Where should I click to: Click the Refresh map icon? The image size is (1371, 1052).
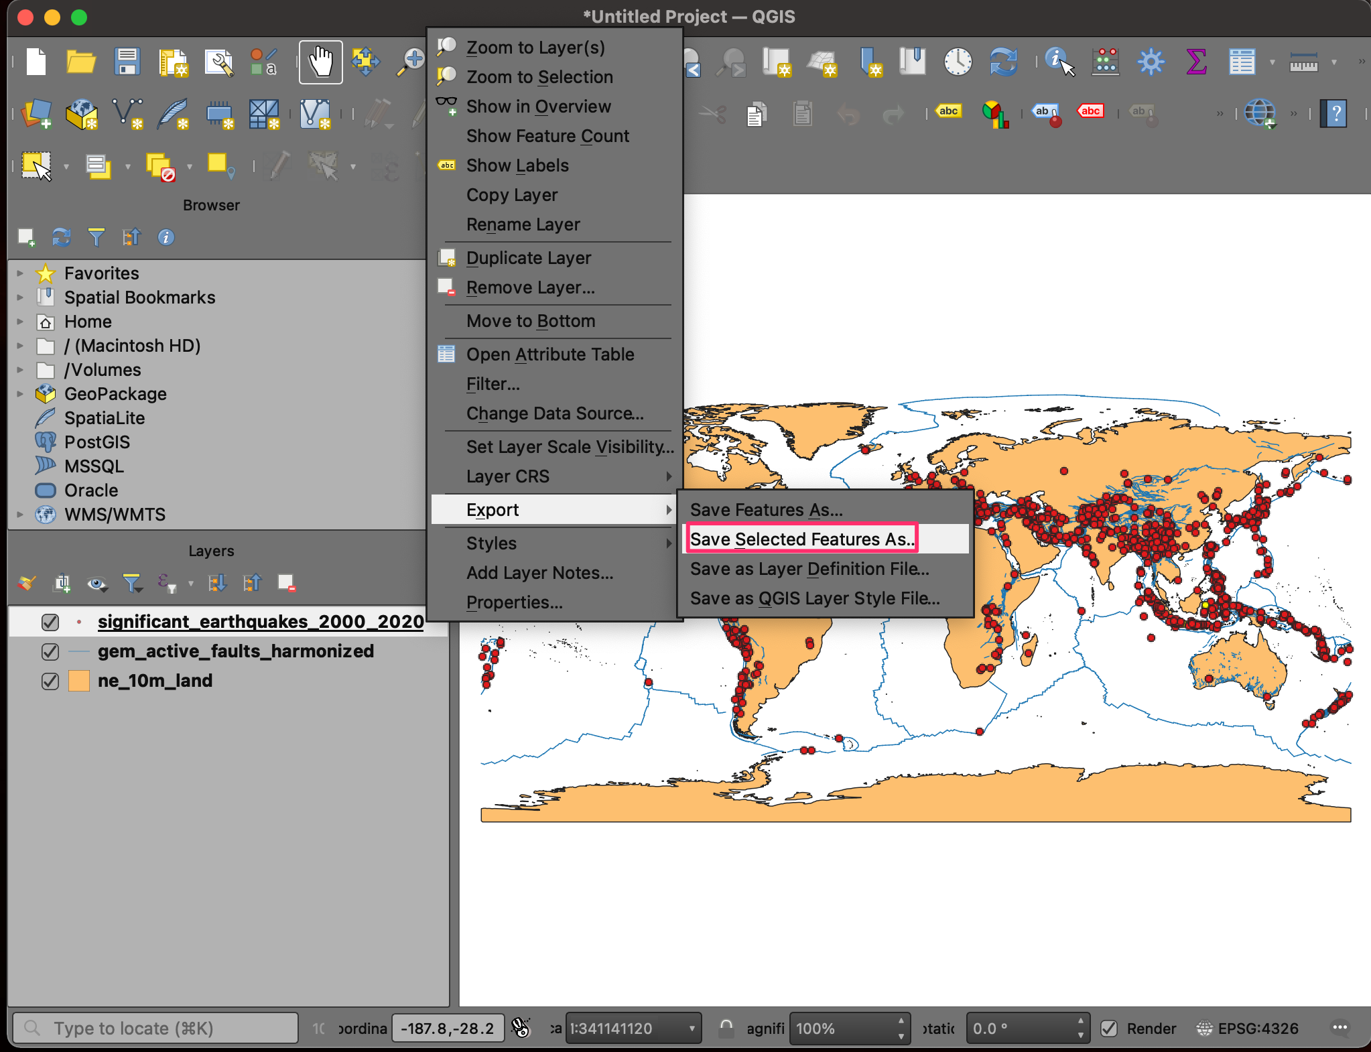(1003, 62)
